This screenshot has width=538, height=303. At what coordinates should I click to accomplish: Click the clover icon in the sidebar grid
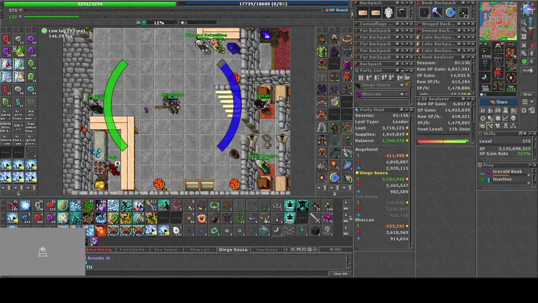coord(498,118)
